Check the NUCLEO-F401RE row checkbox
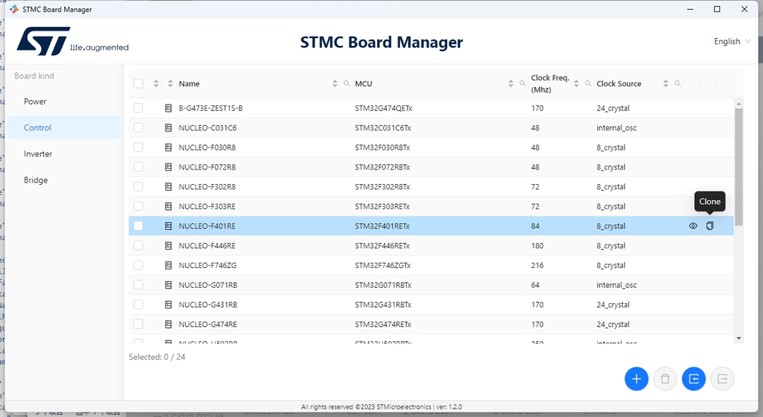Image resolution: width=763 pixels, height=417 pixels. (x=138, y=226)
